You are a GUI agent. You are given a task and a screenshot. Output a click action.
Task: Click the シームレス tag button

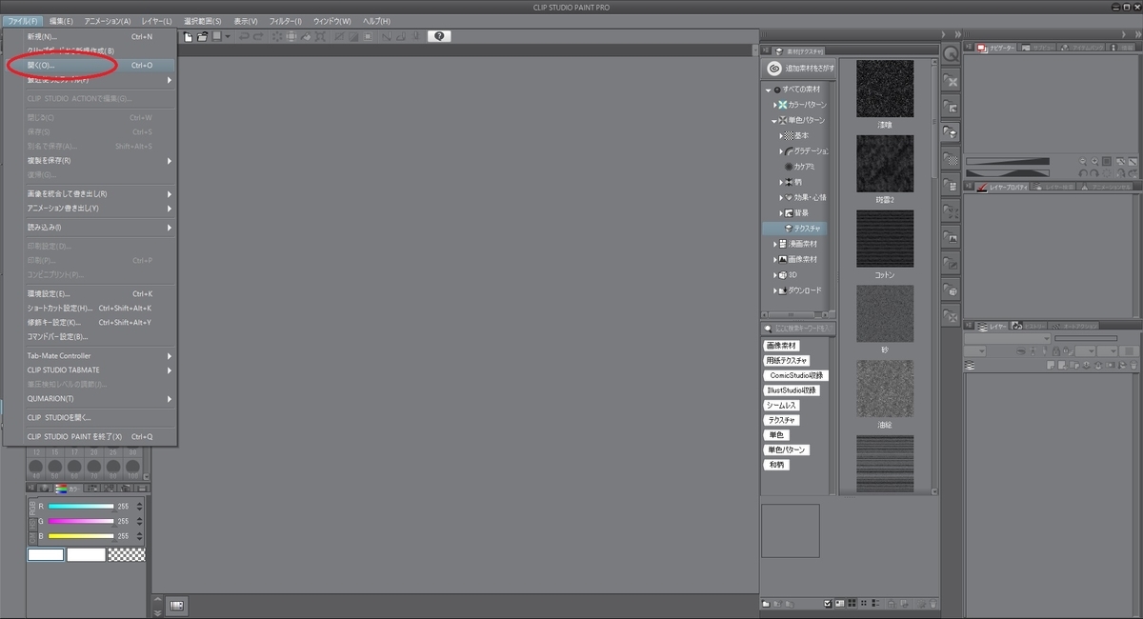pyautogui.click(x=782, y=405)
